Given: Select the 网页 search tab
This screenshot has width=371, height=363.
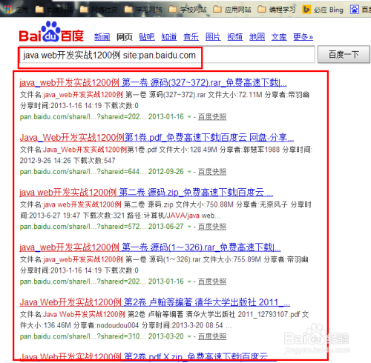Looking at the screenshot, I should coord(125,37).
